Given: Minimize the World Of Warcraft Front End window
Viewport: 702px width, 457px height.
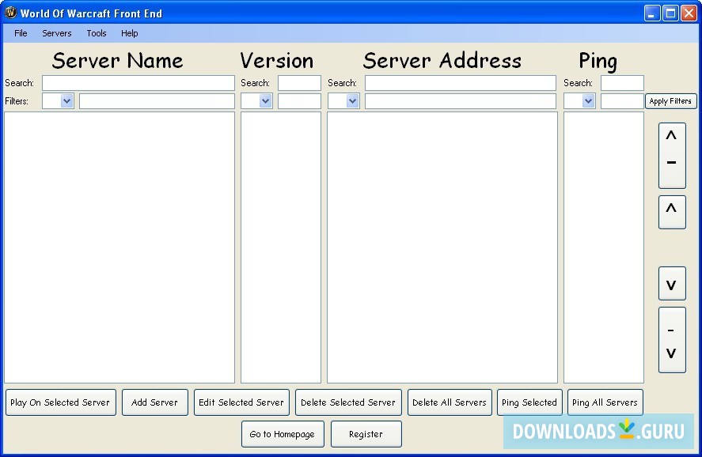Looking at the screenshot, I should click(x=652, y=13).
